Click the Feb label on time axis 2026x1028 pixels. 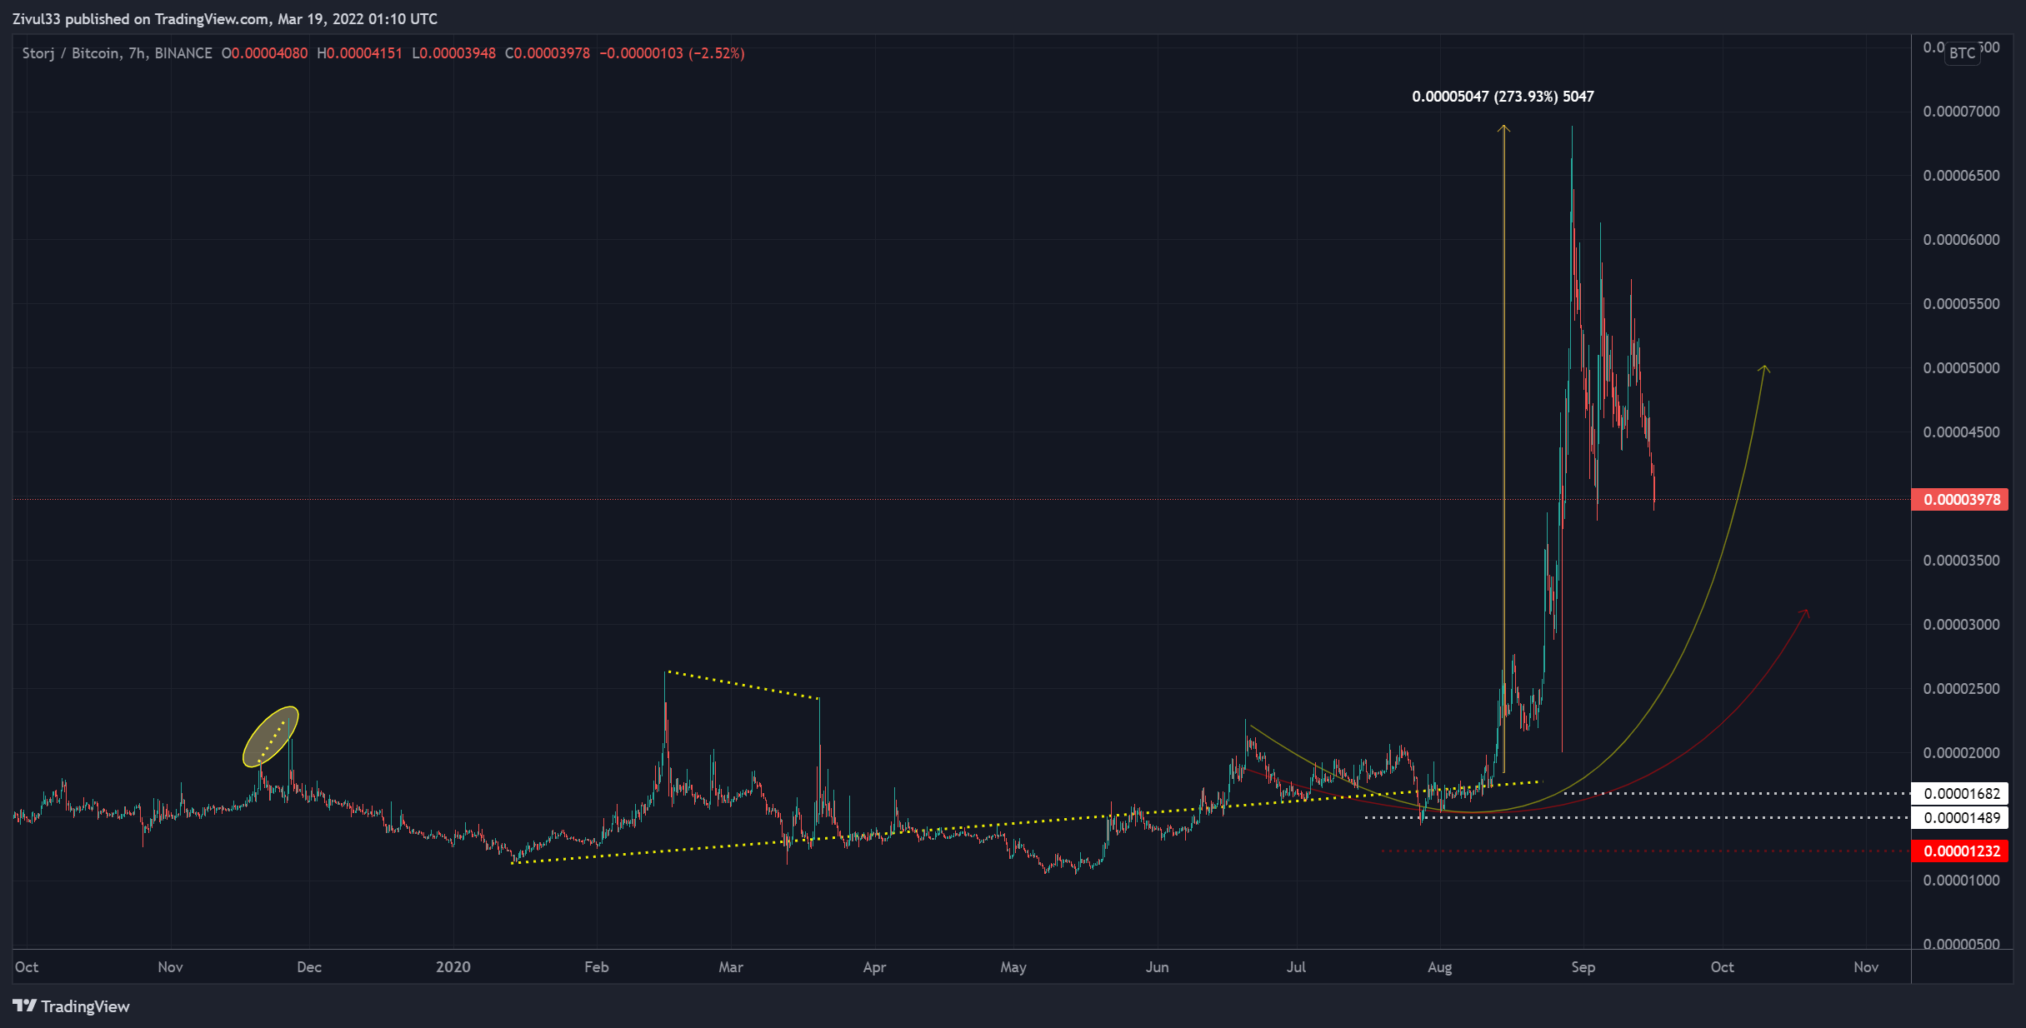click(x=597, y=967)
